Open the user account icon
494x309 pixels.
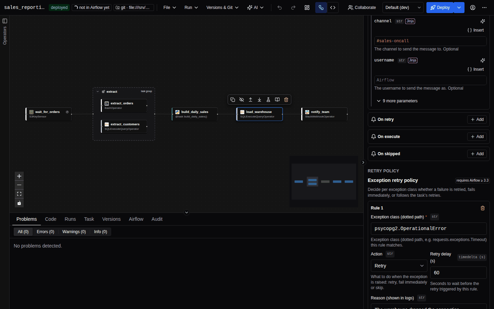473,8
